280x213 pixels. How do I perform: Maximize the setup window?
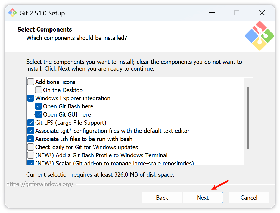pos(237,13)
